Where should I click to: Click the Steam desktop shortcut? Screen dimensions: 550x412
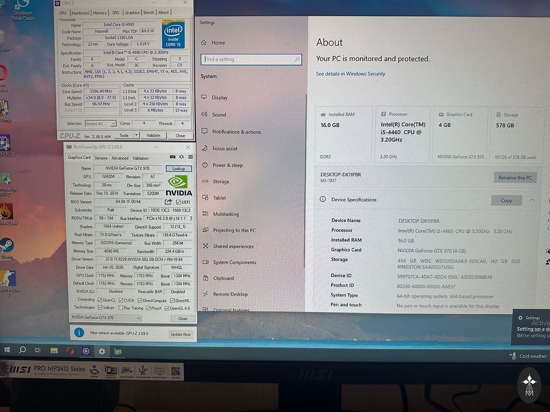(x=6, y=246)
